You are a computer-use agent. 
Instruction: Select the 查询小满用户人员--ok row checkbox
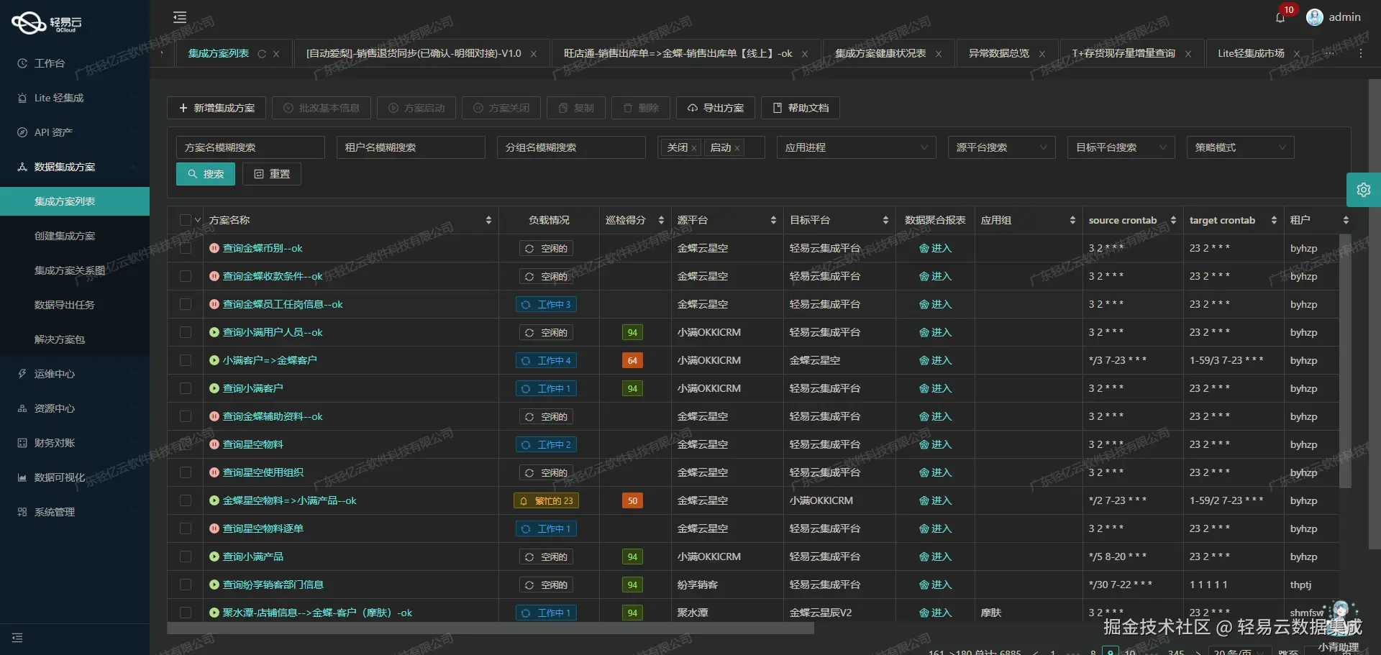[x=186, y=332]
